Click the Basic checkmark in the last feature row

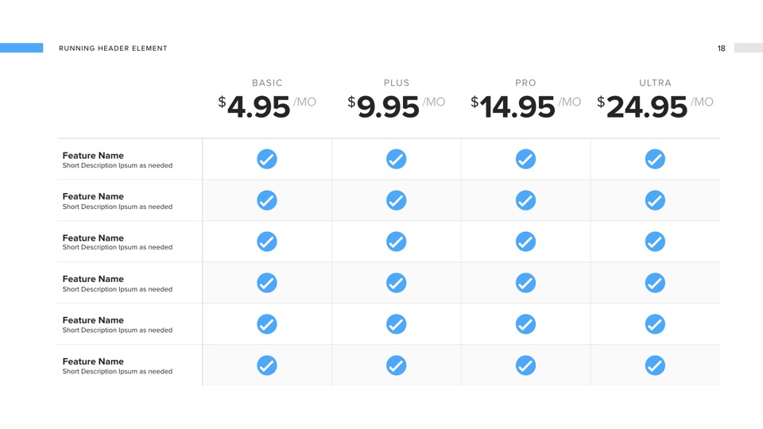[x=267, y=365]
